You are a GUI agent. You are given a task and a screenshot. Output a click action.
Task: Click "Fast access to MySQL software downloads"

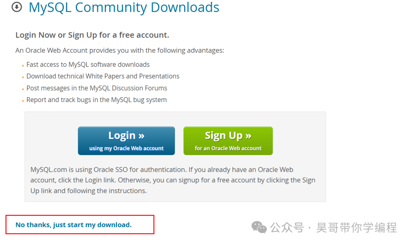88,65
